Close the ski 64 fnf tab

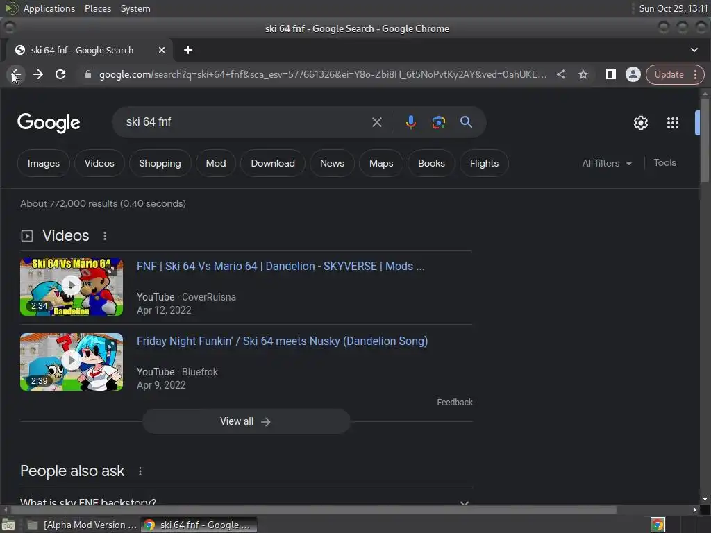[161, 50]
